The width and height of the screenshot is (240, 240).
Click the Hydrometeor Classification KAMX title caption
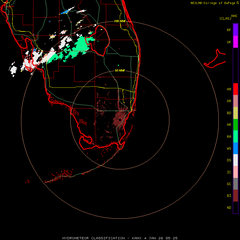(120, 238)
